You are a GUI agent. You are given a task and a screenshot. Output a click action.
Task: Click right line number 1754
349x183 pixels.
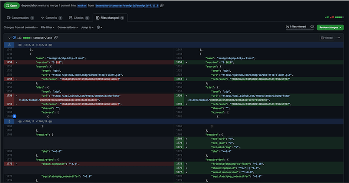pyautogui.click(x=179, y=79)
